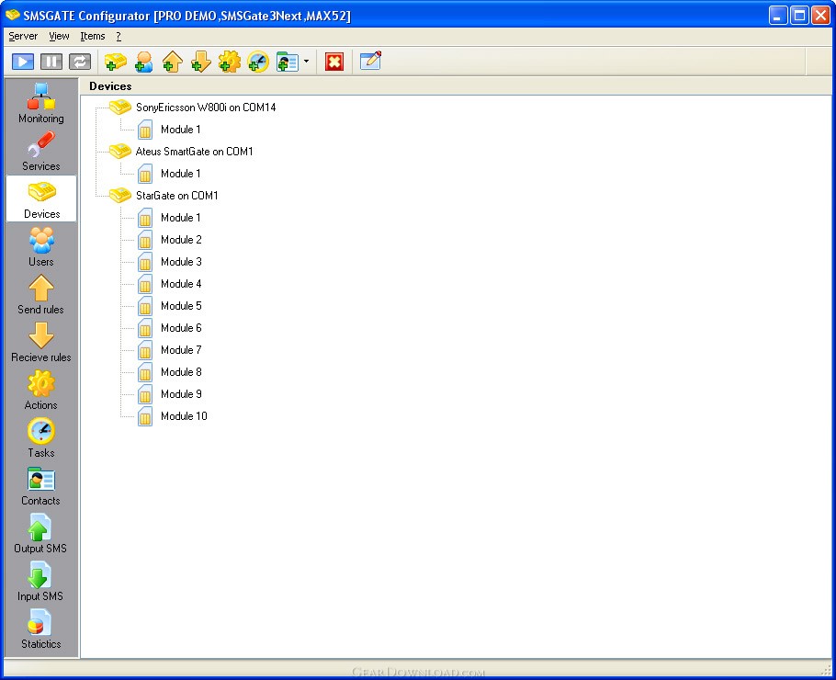Open the Items menu
The image size is (836, 680).
pyautogui.click(x=93, y=36)
